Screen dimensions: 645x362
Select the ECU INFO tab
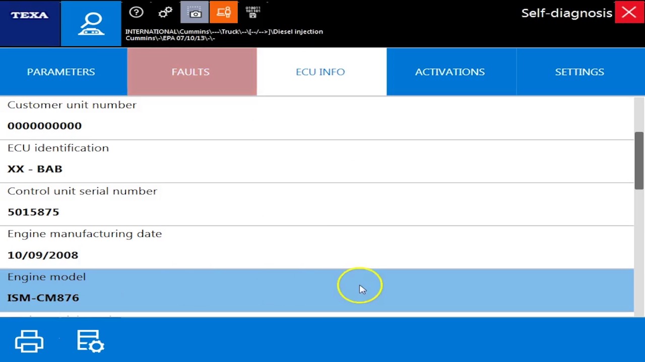(x=321, y=72)
